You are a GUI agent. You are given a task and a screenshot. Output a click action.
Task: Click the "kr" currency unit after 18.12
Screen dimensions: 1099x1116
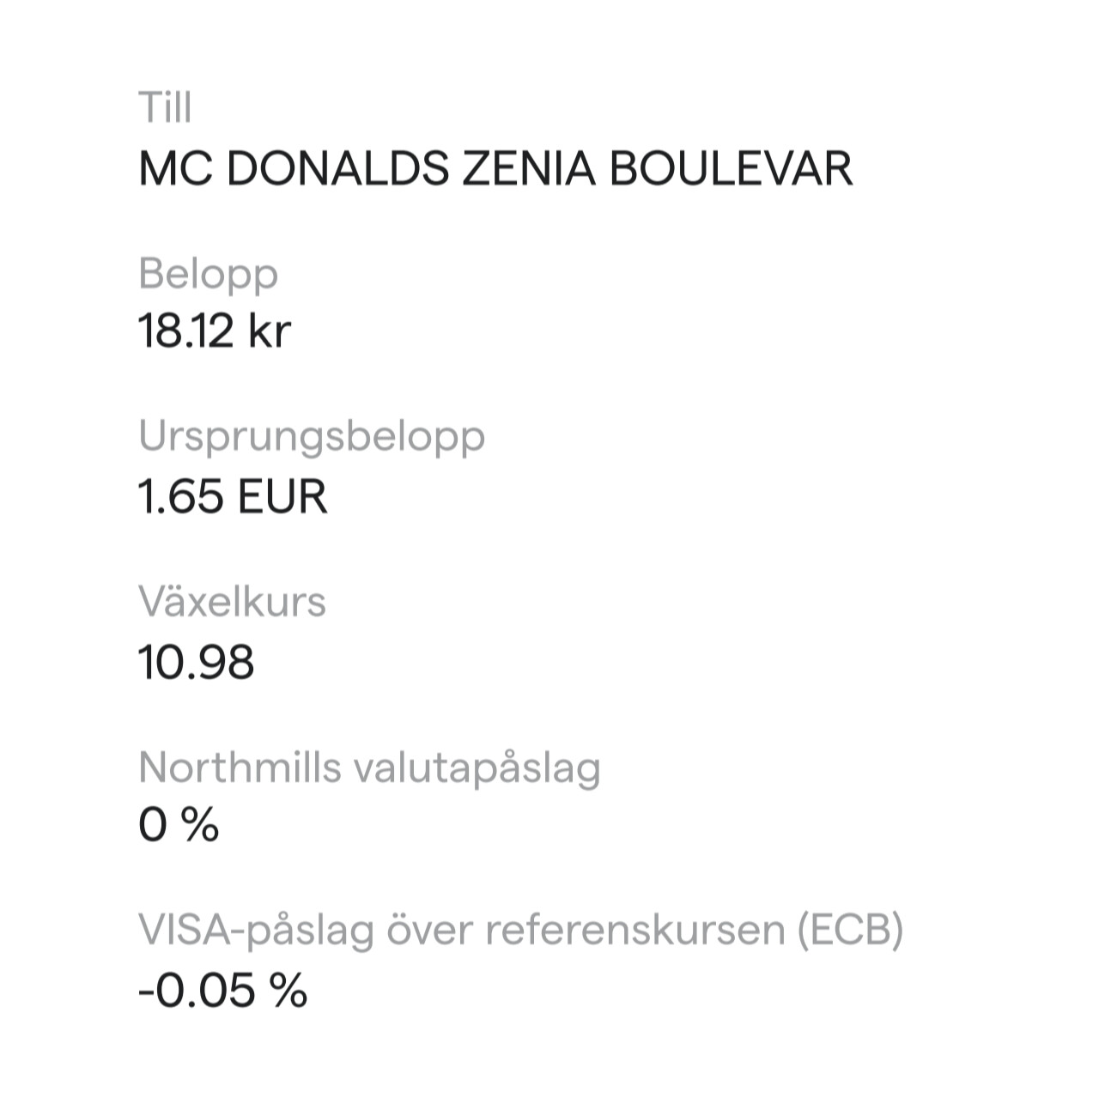270,331
